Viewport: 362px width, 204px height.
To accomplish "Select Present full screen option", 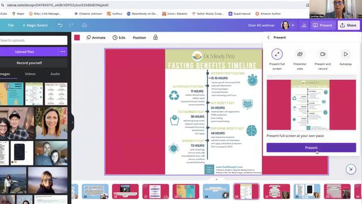I will tap(277, 59).
